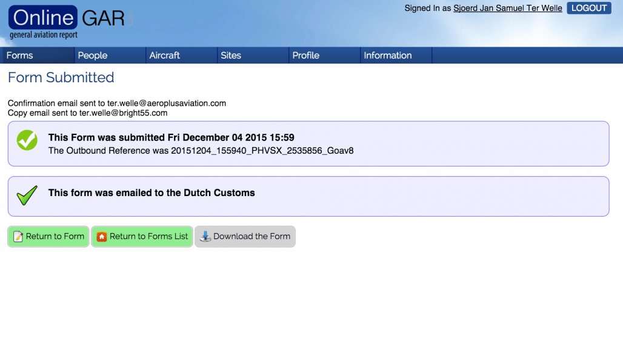
Task: Go to the Aircraft menu
Action: click(165, 55)
